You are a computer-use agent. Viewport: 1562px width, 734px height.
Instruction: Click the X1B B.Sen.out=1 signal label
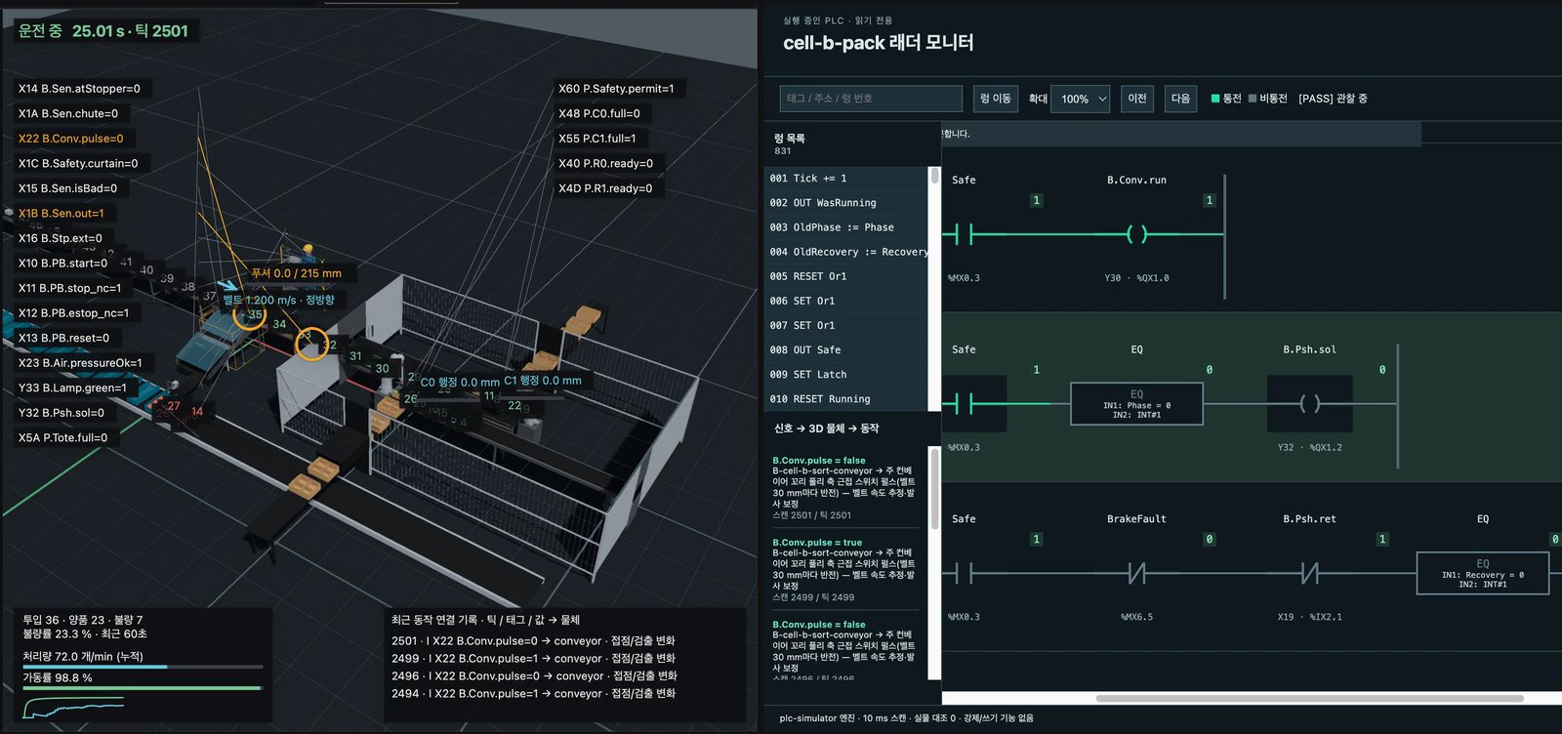coord(61,213)
